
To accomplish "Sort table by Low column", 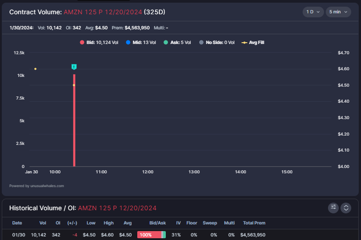I will coord(91,223).
